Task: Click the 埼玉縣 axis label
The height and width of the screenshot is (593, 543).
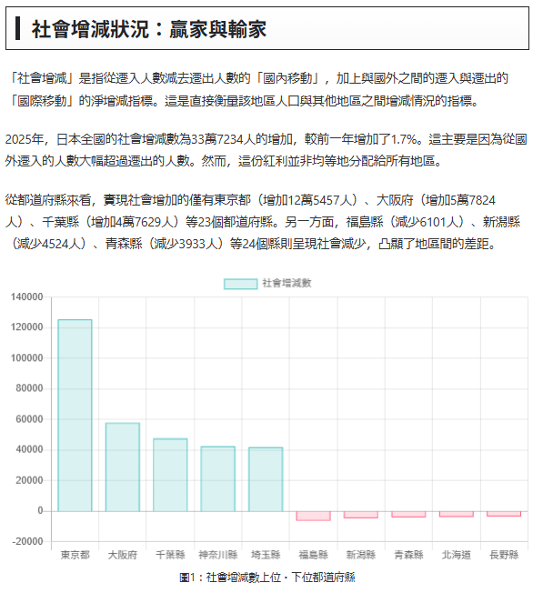Action: point(266,555)
